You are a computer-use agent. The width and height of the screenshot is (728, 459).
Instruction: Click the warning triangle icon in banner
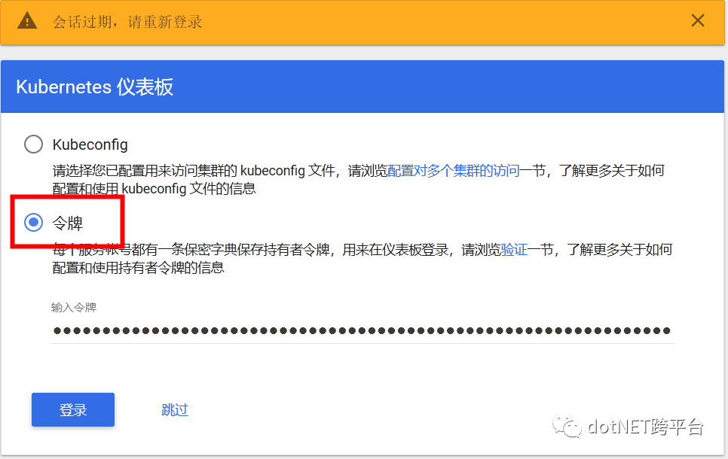[27, 21]
